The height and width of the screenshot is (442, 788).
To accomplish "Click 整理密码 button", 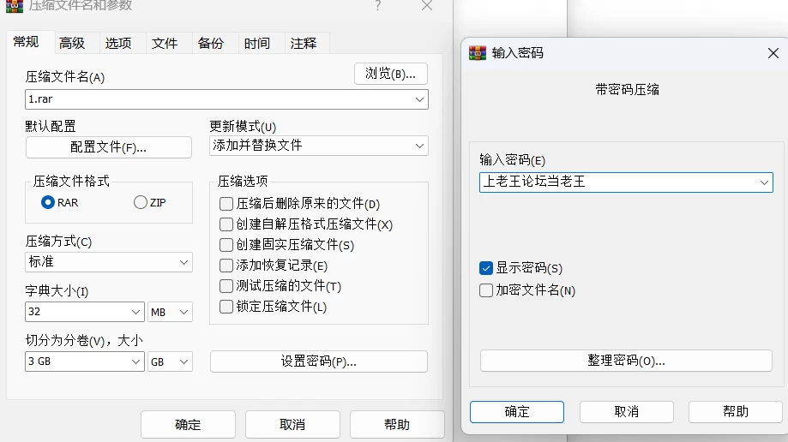I will [626, 361].
